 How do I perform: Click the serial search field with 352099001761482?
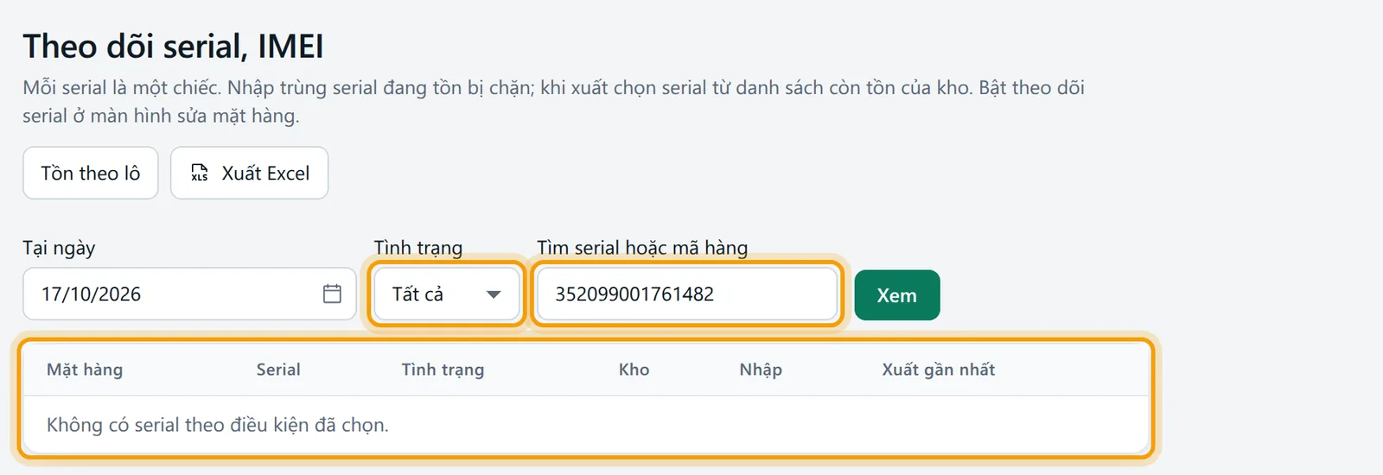coord(687,294)
